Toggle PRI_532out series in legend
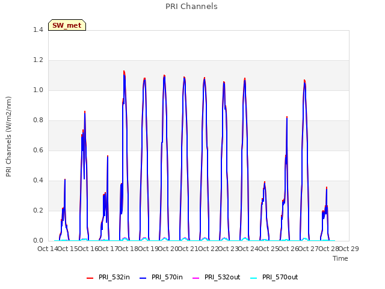Viewport: 385px width, 289px height. [x=217, y=277]
